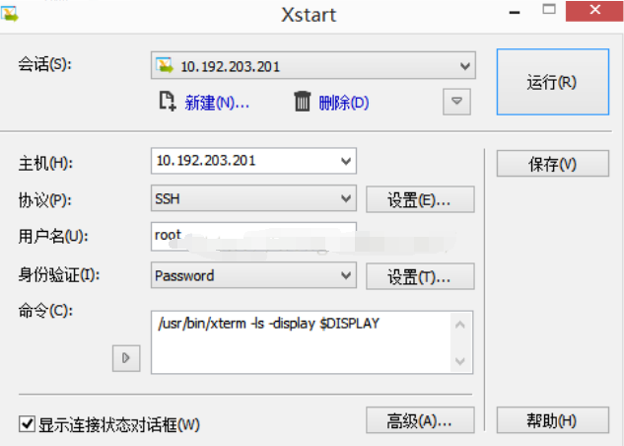Click the small triangle options button
The width and height of the screenshot is (624, 446).
(x=456, y=102)
